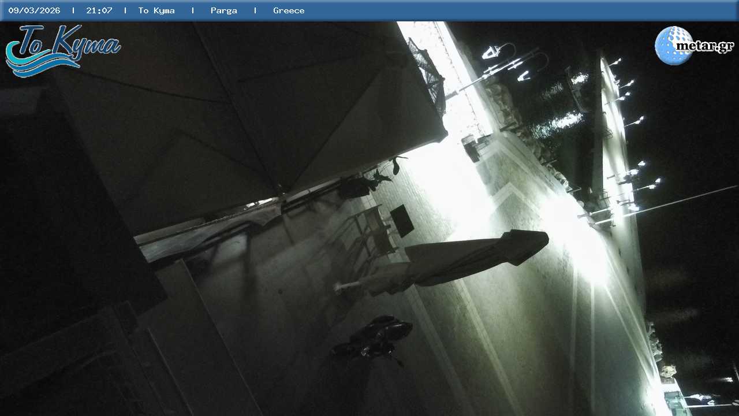Image resolution: width=739 pixels, height=416 pixels.
Task: Open the metar.gr text link
Action: coord(704,46)
